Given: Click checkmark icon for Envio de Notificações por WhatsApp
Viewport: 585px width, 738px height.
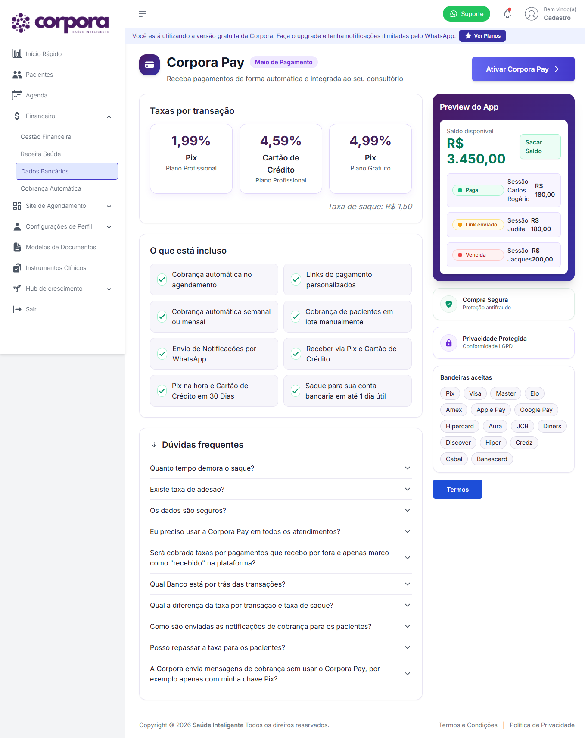Looking at the screenshot, I should coord(162,354).
